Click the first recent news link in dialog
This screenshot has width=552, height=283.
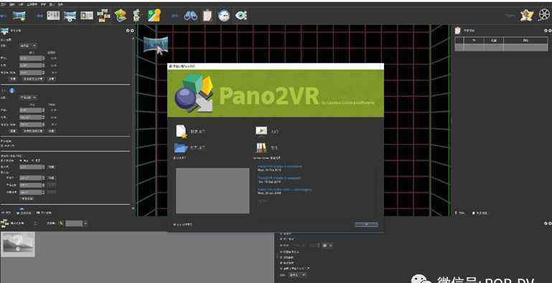pos(280,167)
